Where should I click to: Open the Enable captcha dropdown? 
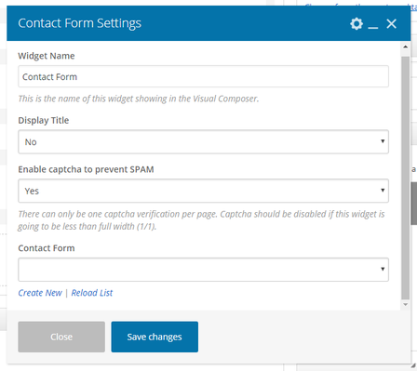click(203, 191)
